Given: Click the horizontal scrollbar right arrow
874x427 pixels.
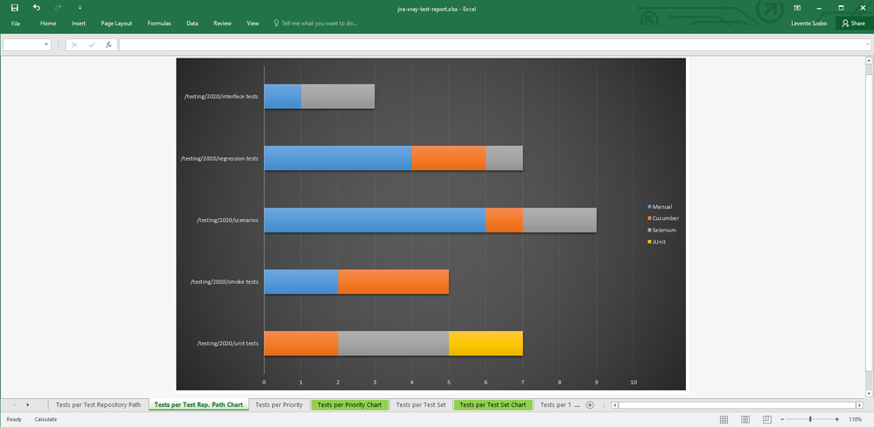Looking at the screenshot, I should pyautogui.click(x=860, y=405).
